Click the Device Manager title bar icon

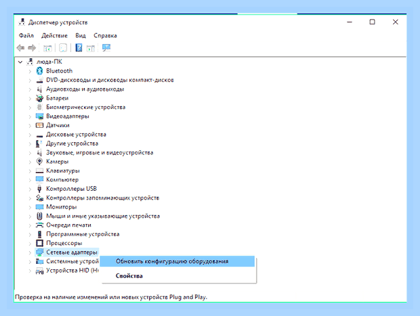point(22,22)
